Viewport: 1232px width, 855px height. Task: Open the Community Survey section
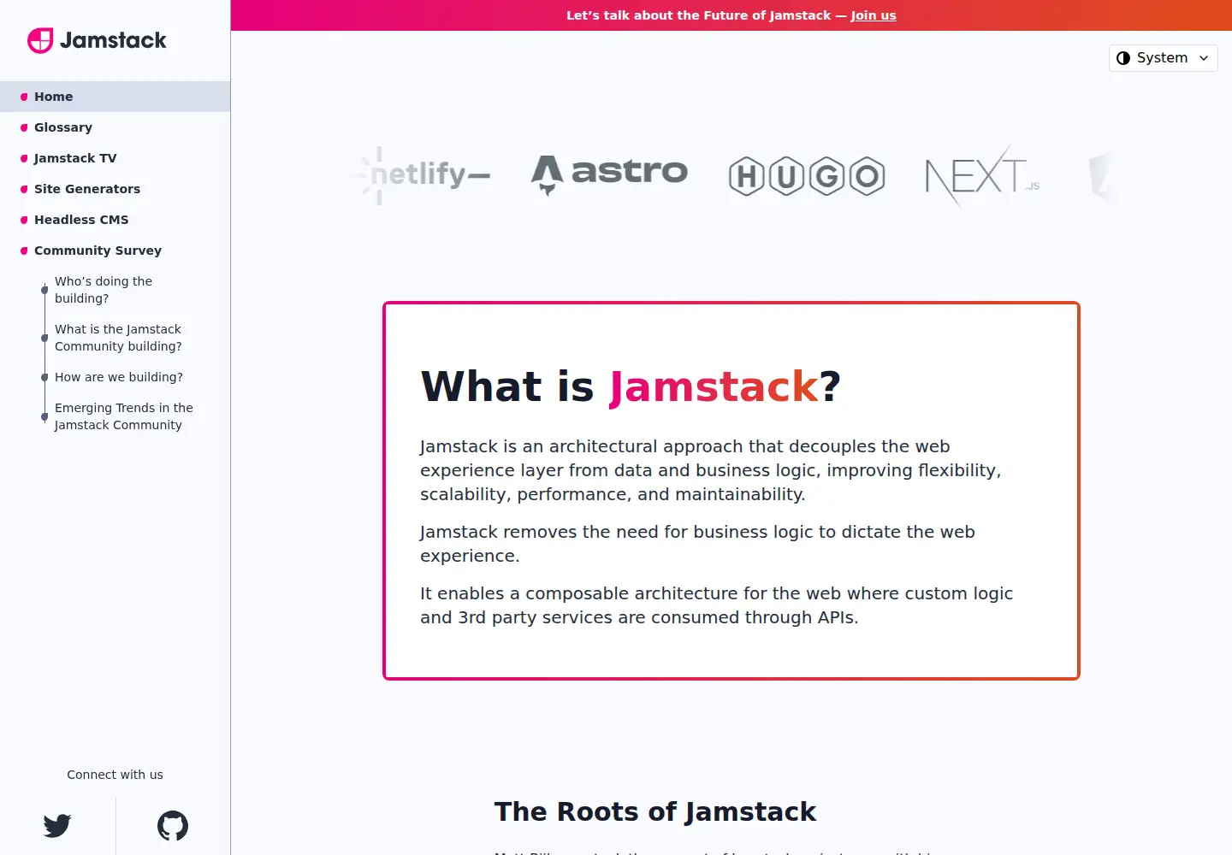[98, 251]
